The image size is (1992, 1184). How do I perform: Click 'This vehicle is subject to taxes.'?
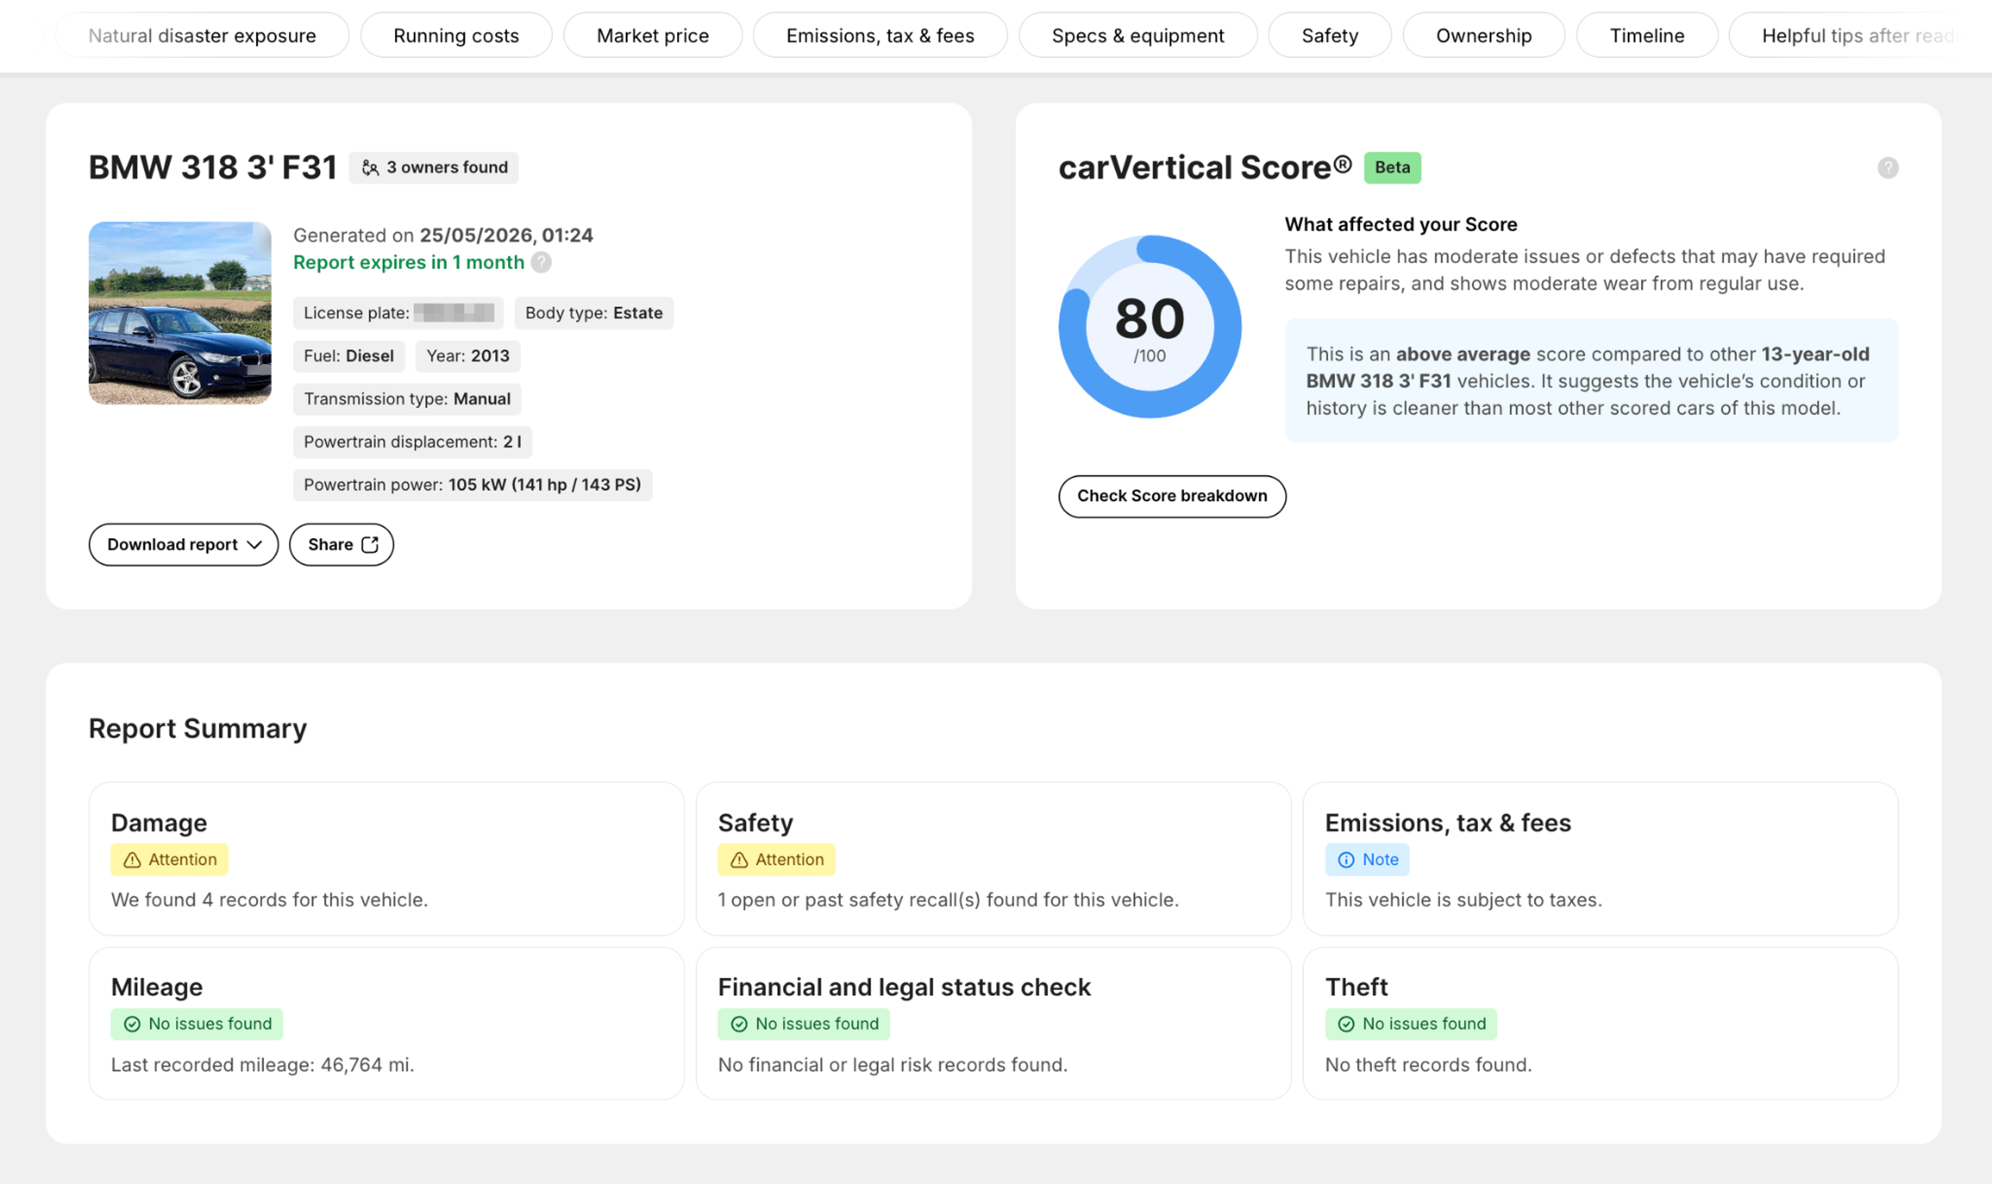pos(1463,900)
